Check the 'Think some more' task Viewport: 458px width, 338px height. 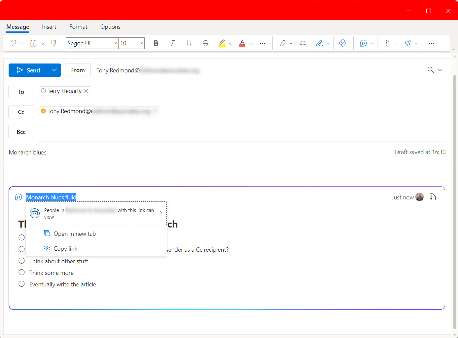click(x=22, y=273)
